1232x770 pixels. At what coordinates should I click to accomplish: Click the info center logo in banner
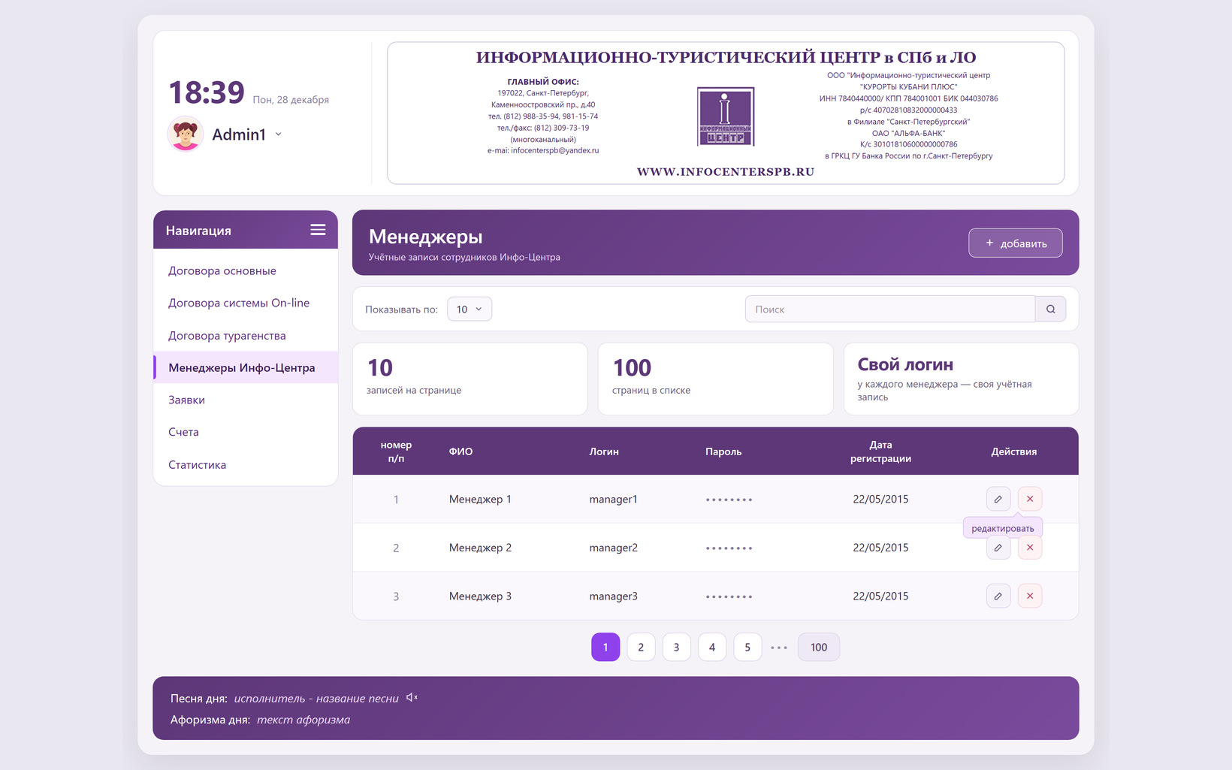click(x=726, y=116)
